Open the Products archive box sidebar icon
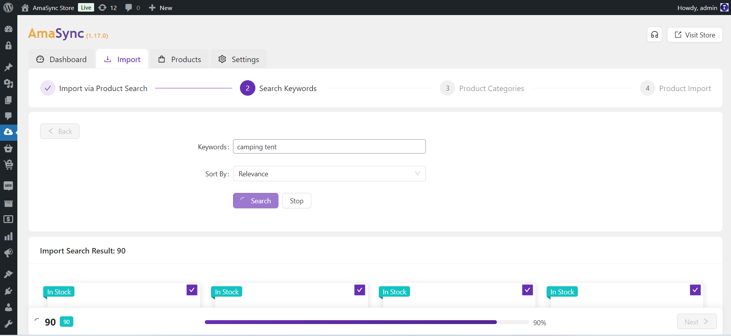731x336 pixels. 8,203
